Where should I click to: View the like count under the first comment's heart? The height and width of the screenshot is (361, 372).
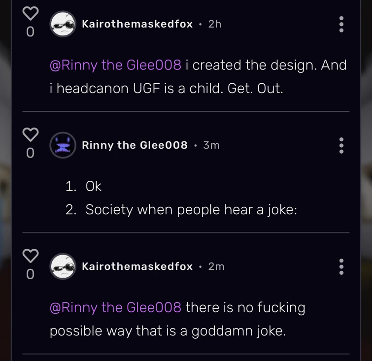pyautogui.click(x=30, y=32)
